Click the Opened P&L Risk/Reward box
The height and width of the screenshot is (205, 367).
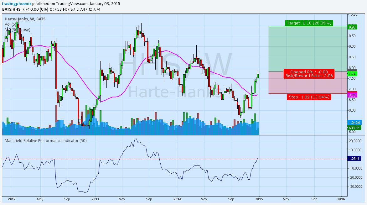[x=309, y=74]
